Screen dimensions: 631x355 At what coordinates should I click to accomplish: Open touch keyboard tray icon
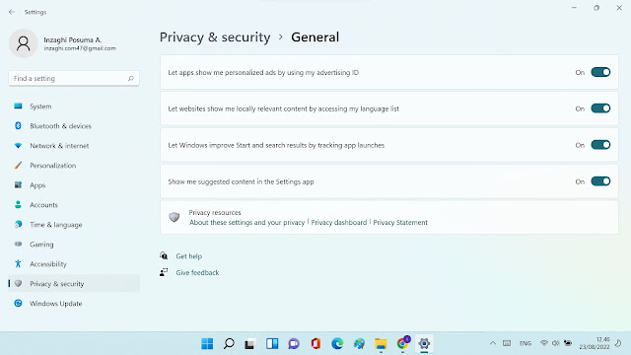(507, 343)
